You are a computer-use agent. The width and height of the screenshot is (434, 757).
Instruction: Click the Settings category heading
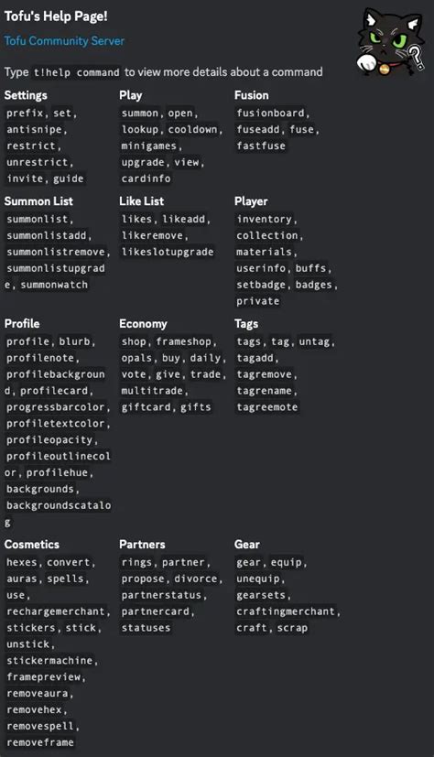(x=26, y=95)
